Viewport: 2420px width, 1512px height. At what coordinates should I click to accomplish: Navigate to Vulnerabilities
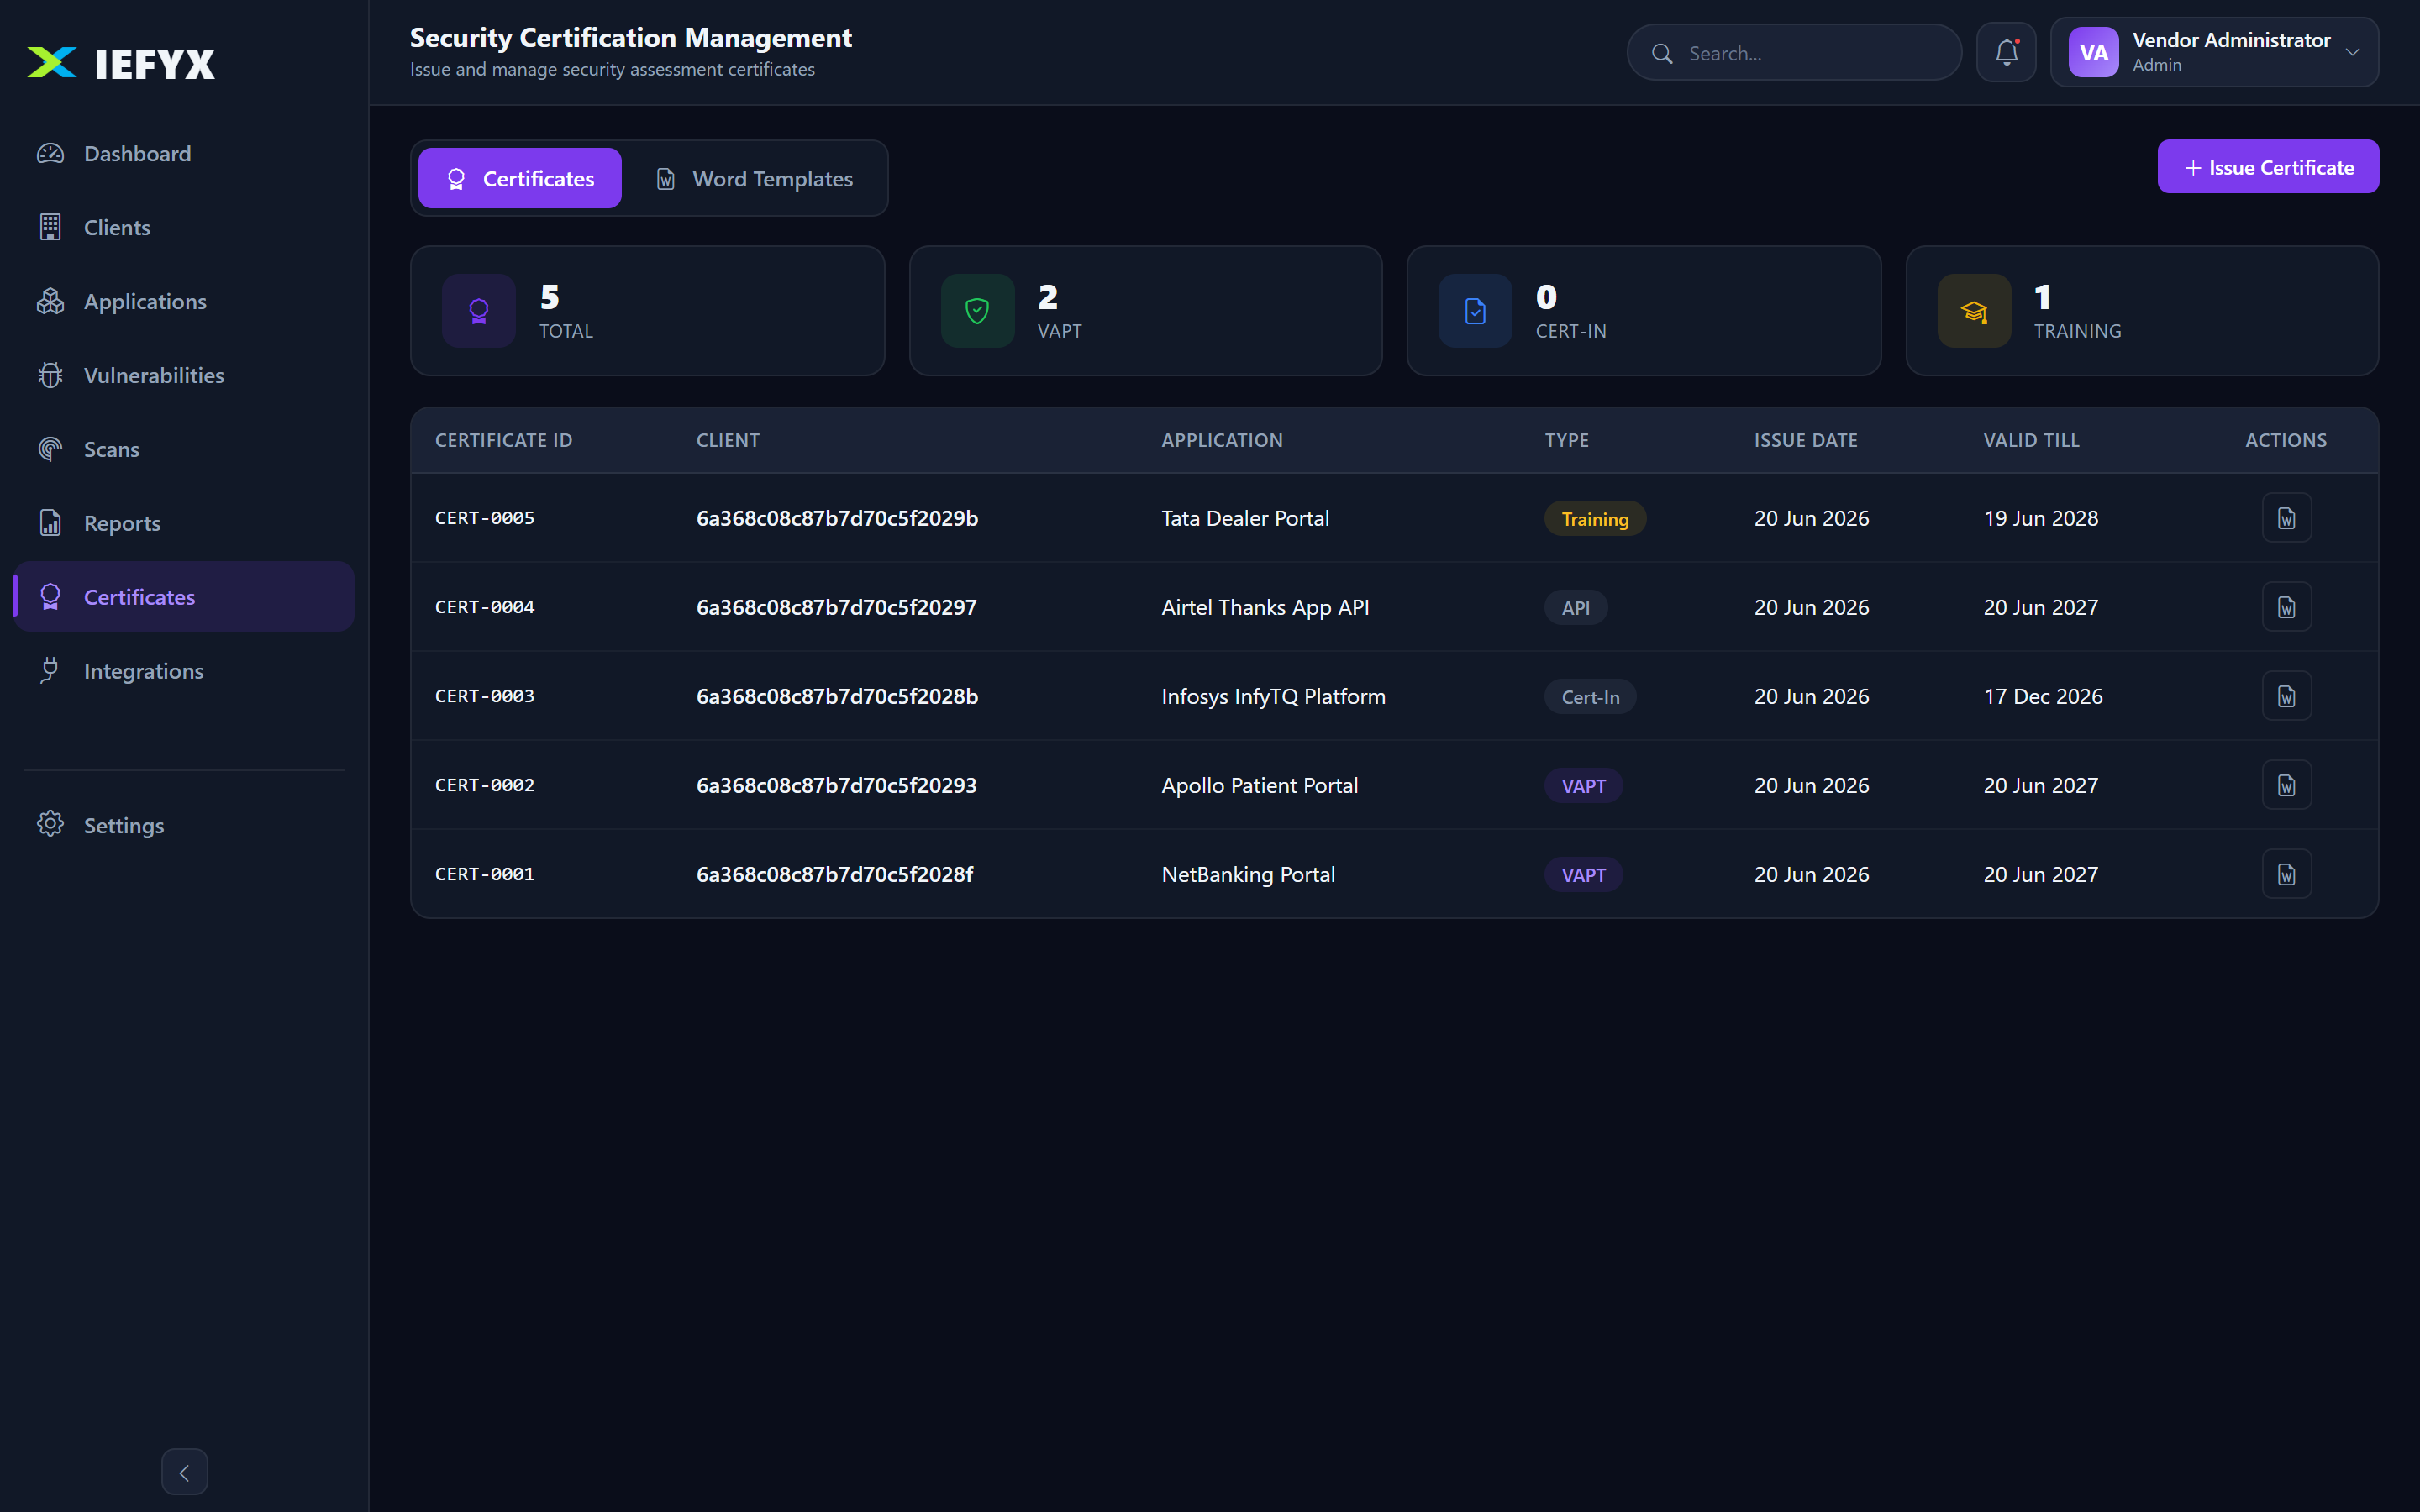[184, 375]
